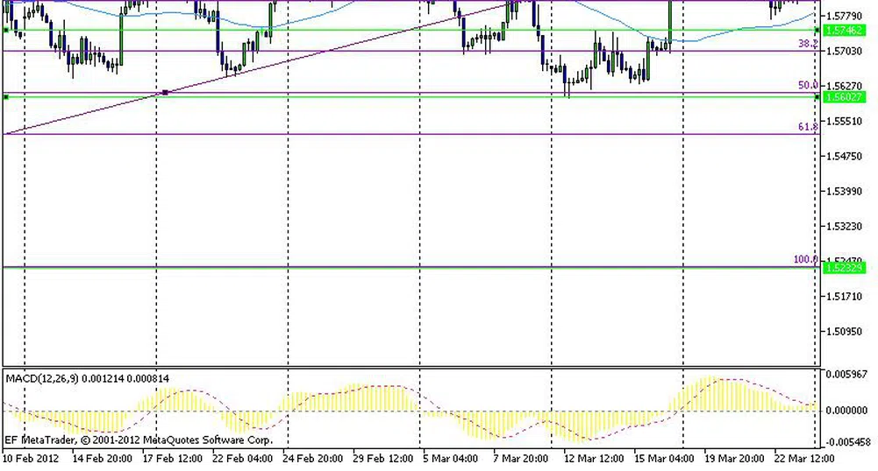The width and height of the screenshot is (878, 471).
Task: Click the 100.0 Fibonacci level label
Action: coord(805,260)
